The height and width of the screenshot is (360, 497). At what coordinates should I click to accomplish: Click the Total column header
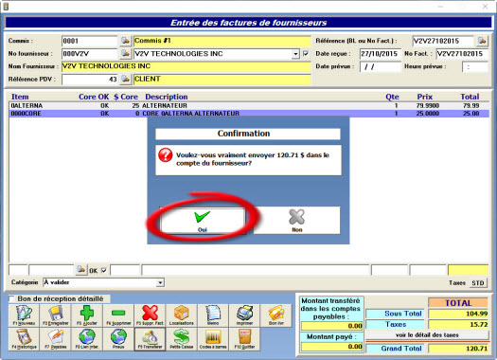tap(470, 97)
